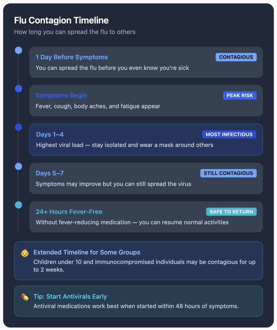Click the "24+ Hours Fever-Free" heading

69,212
